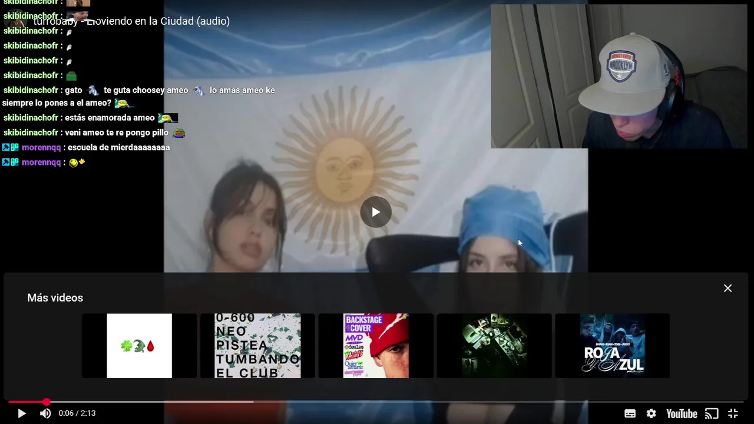This screenshot has height=424, width=754.
Task: Click chat message escuela de mierdaaaaaaa
Action: coord(119,147)
